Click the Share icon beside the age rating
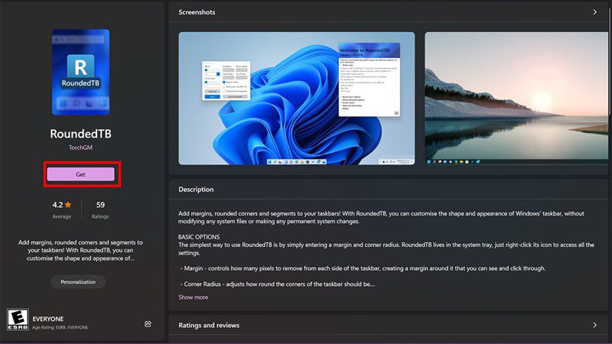The height and width of the screenshot is (344, 612). (148, 323)
